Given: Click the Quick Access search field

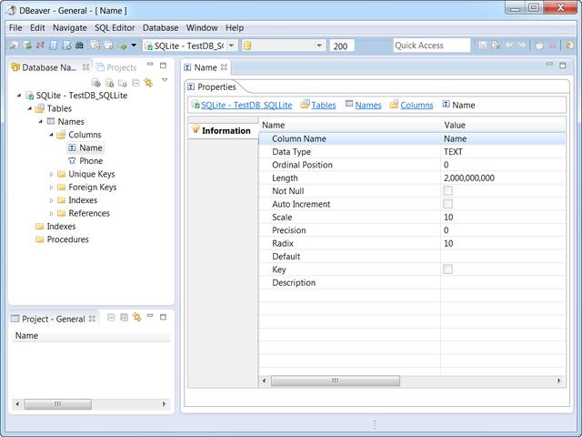Looking at the screenshot, I should point(431,46).
